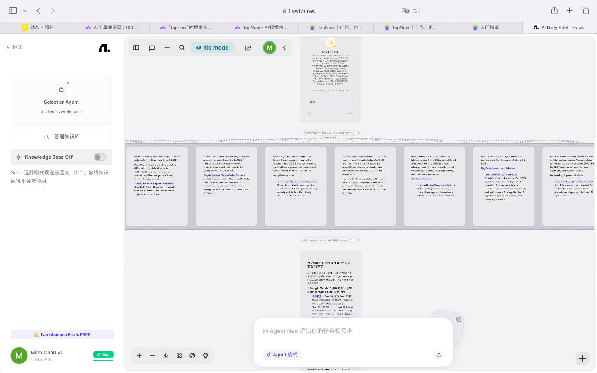The height and width of the screenshot is (373, 597).
Task: Click the share arrow icon in toolbar
Action: pos(248,48)
